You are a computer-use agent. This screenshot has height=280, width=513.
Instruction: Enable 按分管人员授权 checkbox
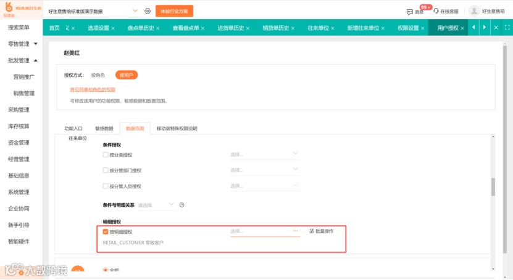(106, 186)
